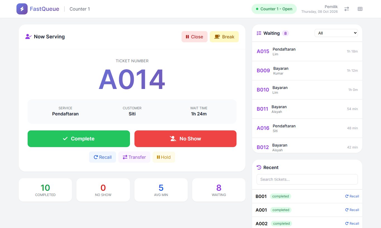381x228 pixels.
Task: Click the purple Waiting stat card showing 8
Action: pos(219,190)
